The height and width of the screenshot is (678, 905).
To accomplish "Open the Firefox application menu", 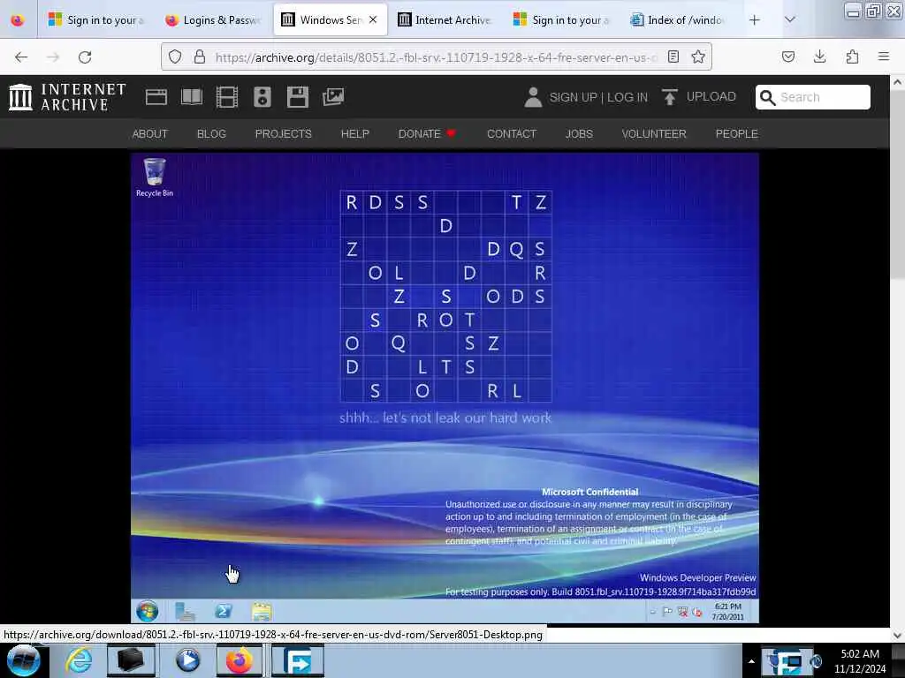I will pos(884,56).
